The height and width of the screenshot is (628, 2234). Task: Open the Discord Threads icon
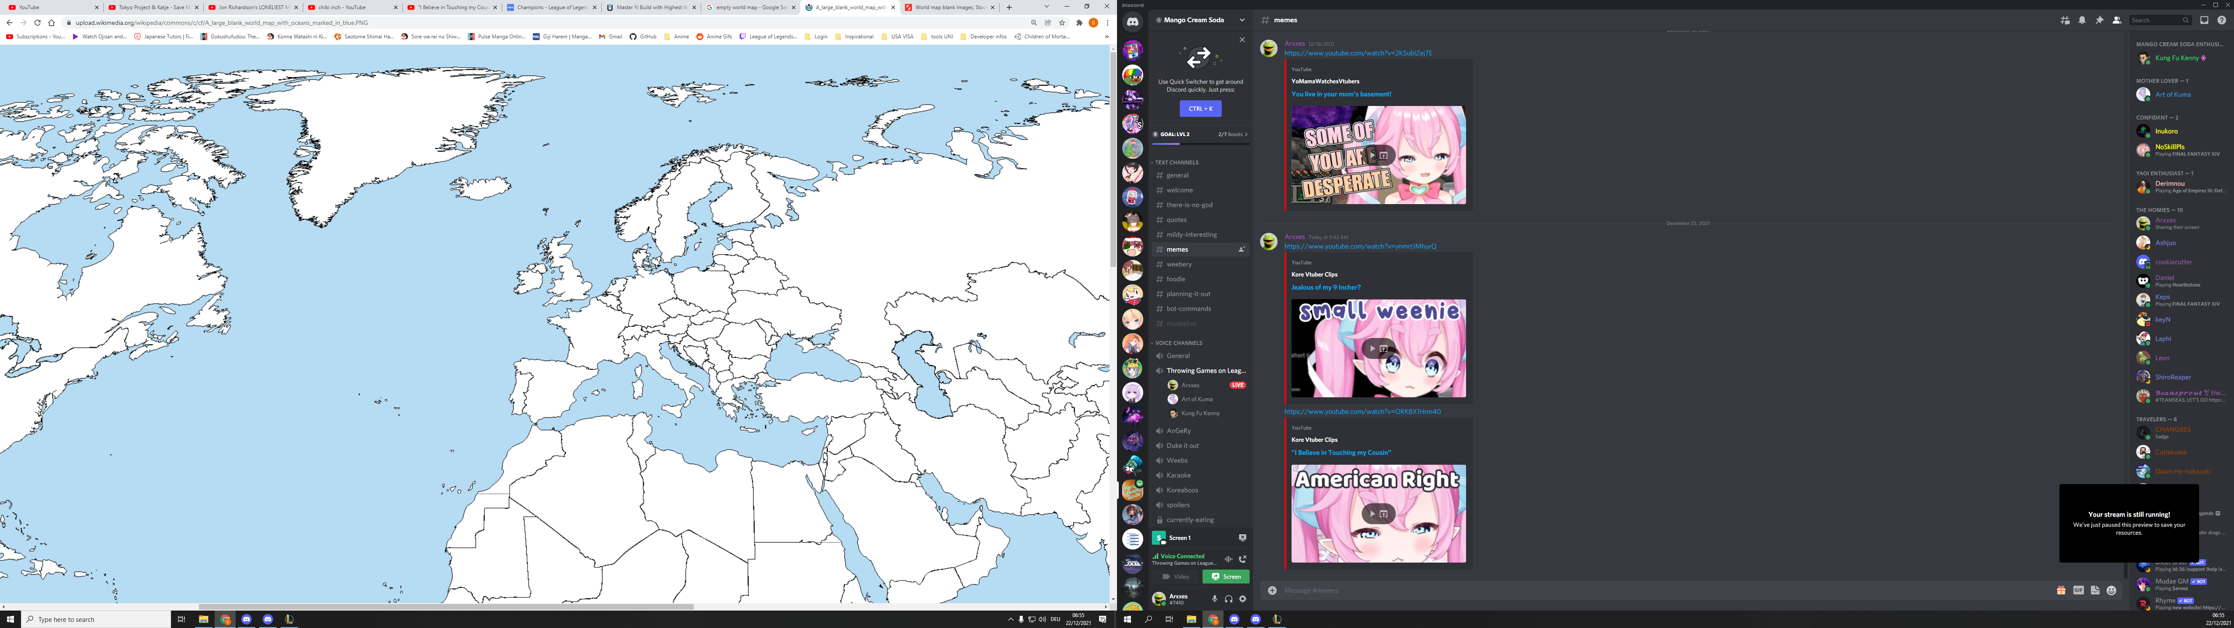[2065, 20]
